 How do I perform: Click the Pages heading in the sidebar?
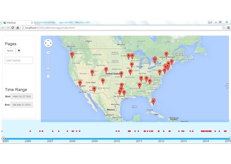coord(11,44)
